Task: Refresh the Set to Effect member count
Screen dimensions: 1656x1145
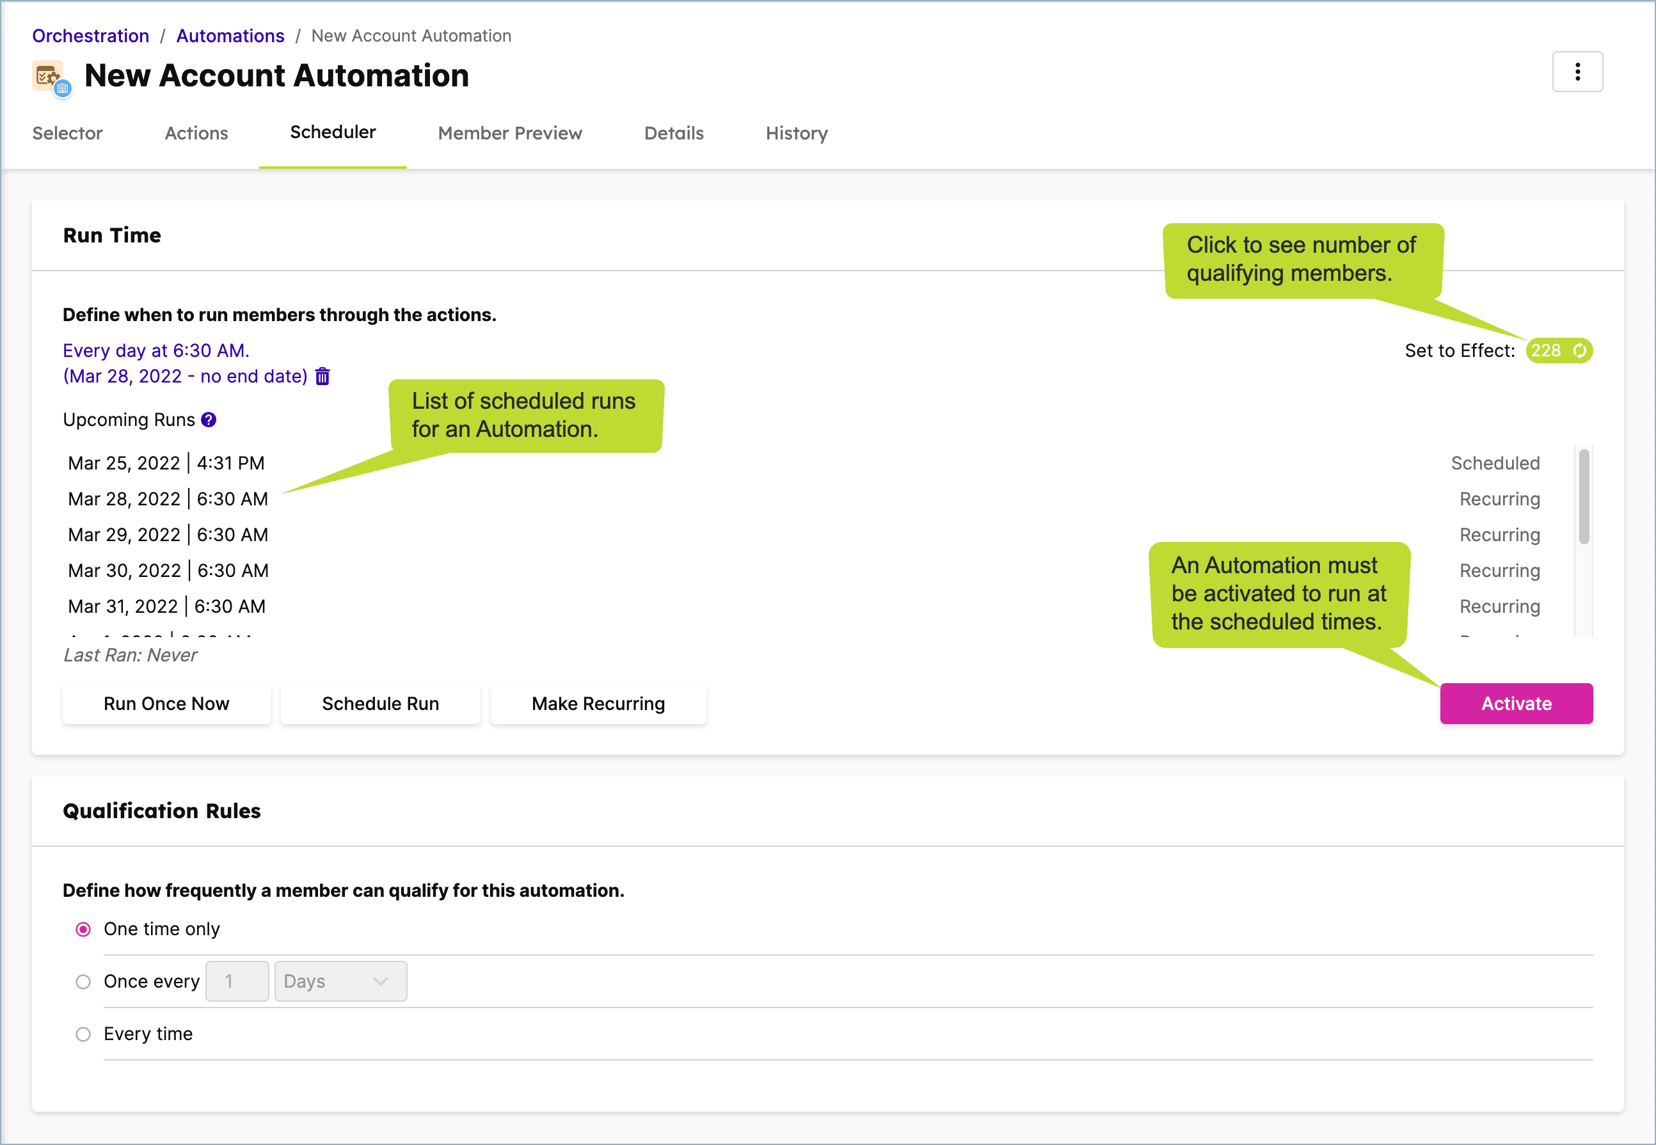Action: 1579,350
